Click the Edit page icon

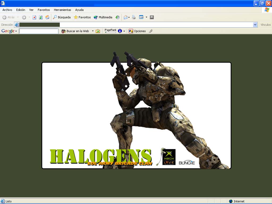click(x=141, y=17)
